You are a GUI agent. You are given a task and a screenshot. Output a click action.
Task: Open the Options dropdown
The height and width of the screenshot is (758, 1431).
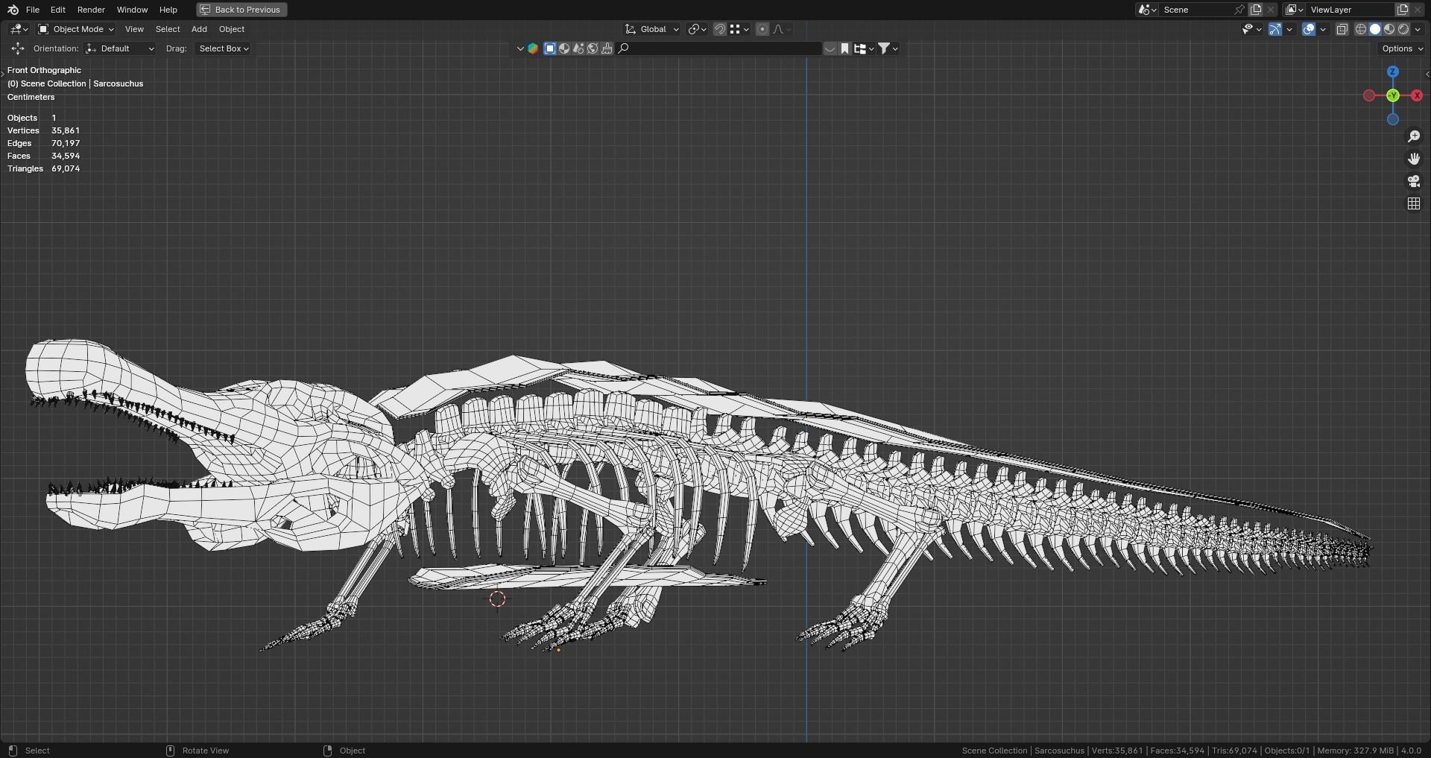coord(1402,48)
